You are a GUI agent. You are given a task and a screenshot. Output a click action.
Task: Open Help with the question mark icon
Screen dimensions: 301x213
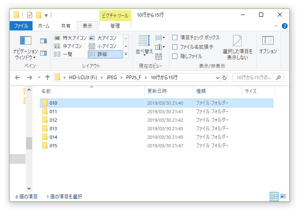coord(284,26)
